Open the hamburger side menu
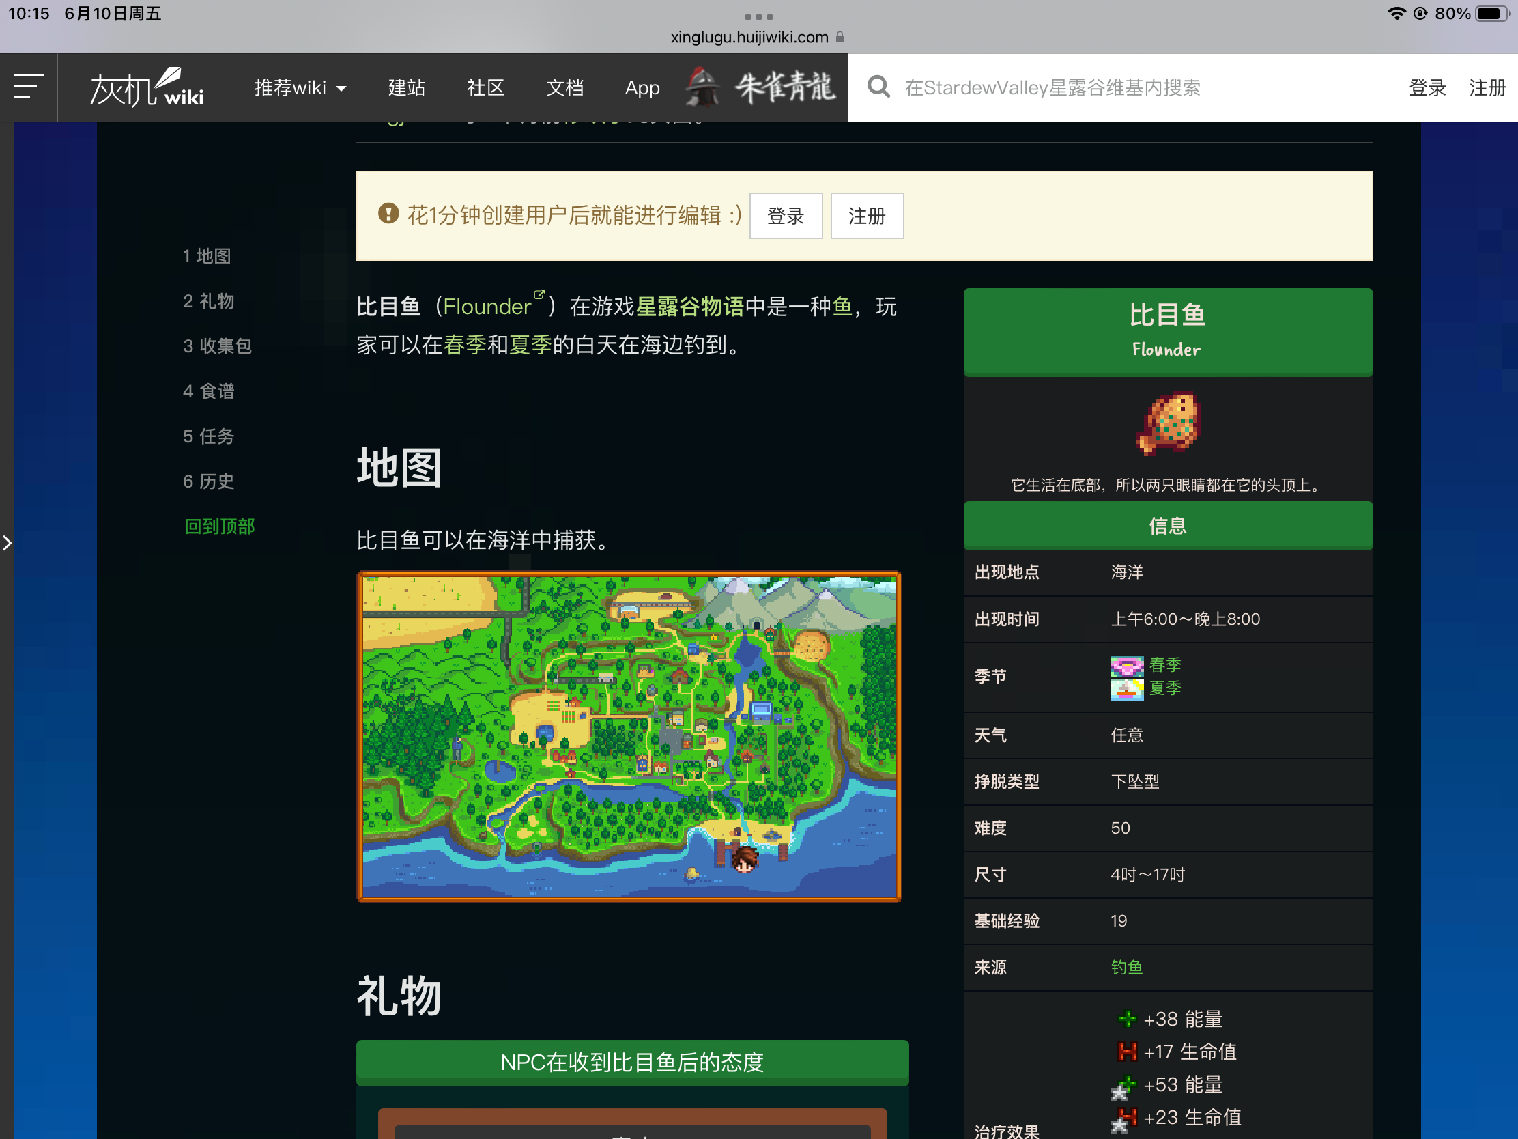Screen dimensions: 1518x1139 (28, 87)
